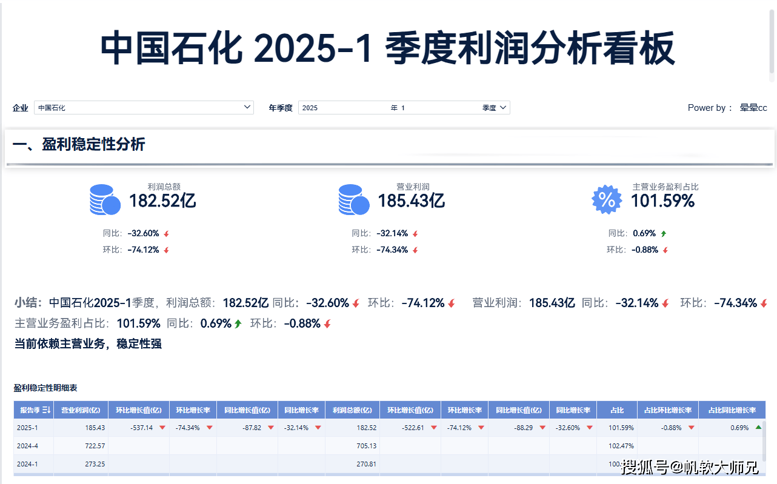Viewport: 777px width, 484px height.
Task: Select the 2024-4 report quarter row
Action: point(27,446)
